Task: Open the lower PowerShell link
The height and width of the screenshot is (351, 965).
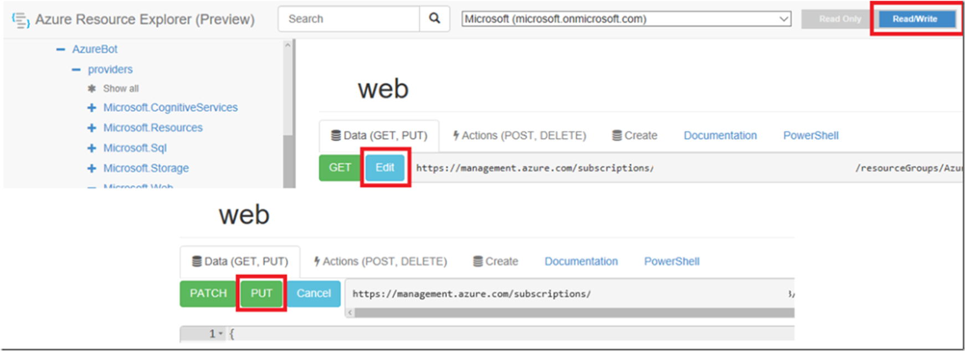Action: click(671, 261)
